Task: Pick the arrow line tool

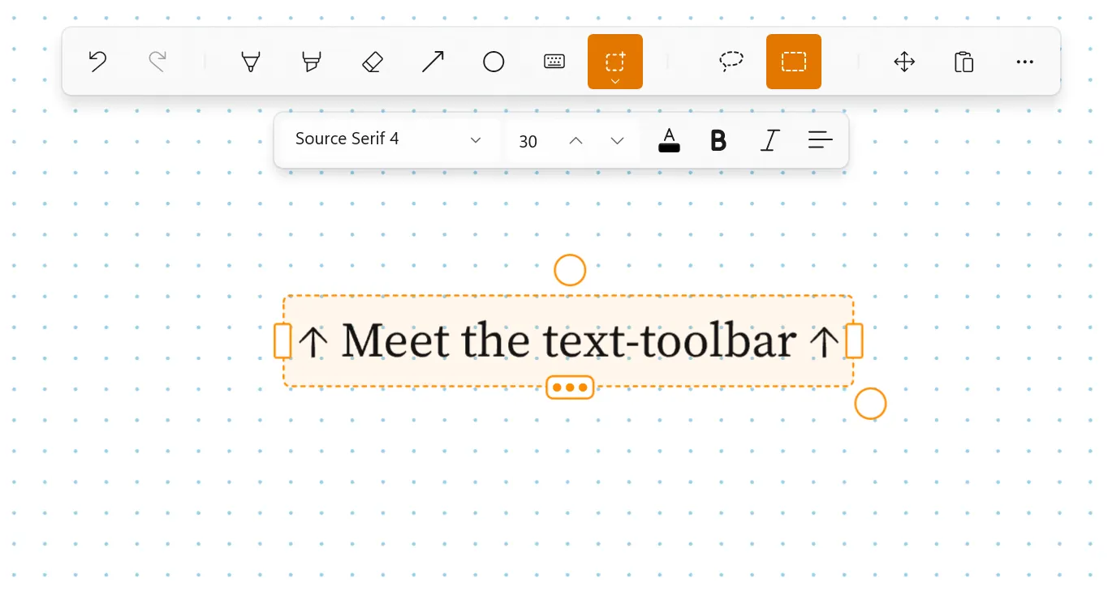Action: coord(433,62)
